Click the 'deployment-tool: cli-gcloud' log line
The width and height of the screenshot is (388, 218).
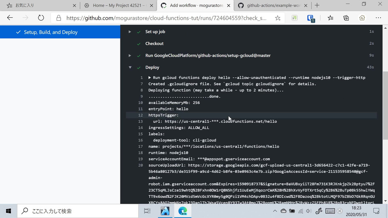point(185,140)
